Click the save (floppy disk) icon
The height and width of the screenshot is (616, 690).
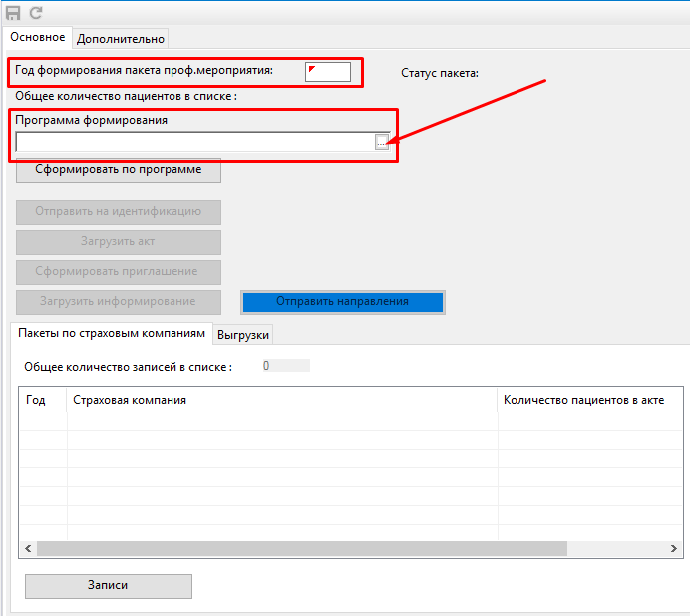pyautogui.click(x=14, y=13)
